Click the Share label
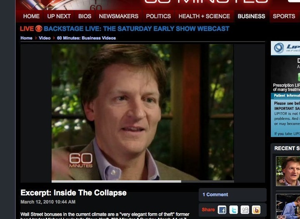The image size is (300, 219). pyautogui.click(x=208, y=210)
